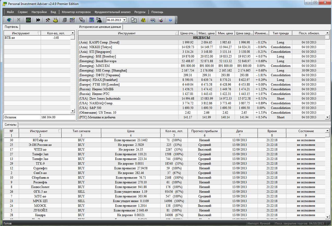The width and height of the screenshot is (332, 226).
Task: Open the blue question mark help icon
Action: [x=170, y=20]
